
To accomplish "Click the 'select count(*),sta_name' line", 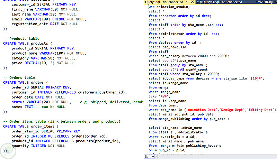I will click(x=172, y=60).
